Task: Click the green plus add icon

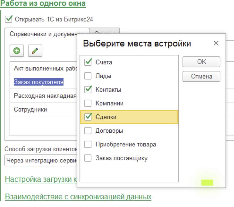Action: click(17, 51)
